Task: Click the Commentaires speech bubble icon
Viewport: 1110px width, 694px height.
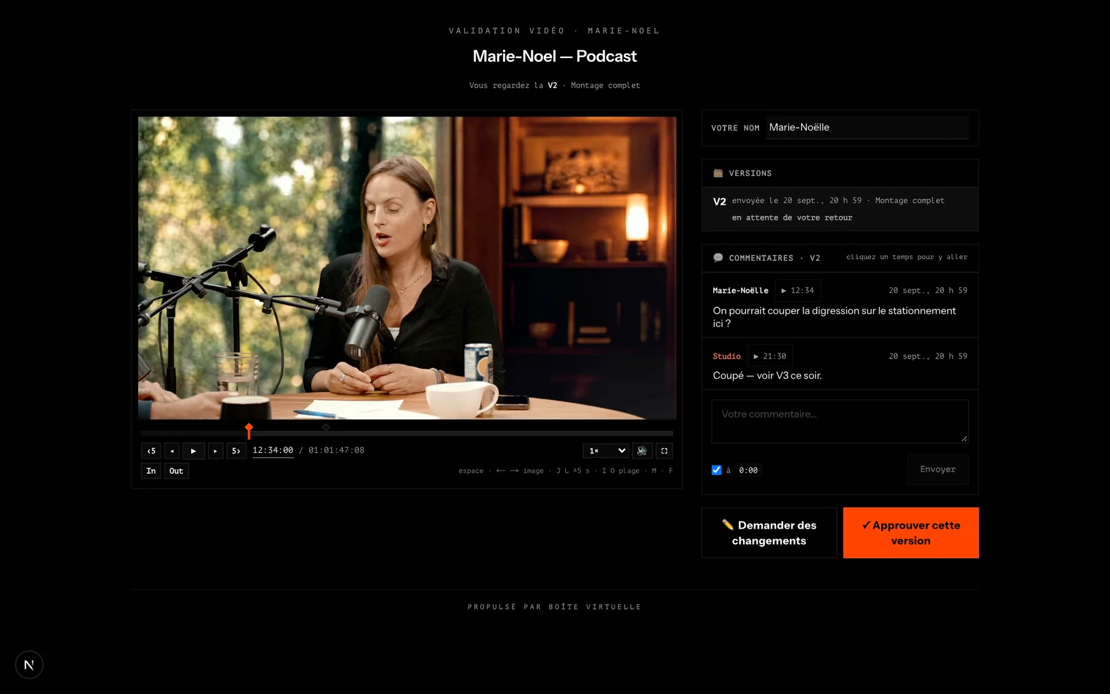Action: (x=718, y=258)
